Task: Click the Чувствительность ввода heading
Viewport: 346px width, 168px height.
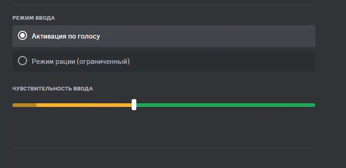Action: 52,89
